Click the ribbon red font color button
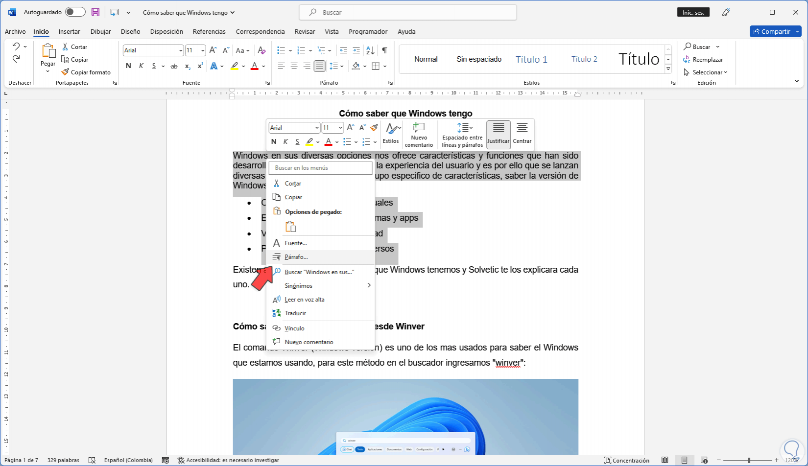The height and width of the screenshot is (466, 808). click(254, 66)
